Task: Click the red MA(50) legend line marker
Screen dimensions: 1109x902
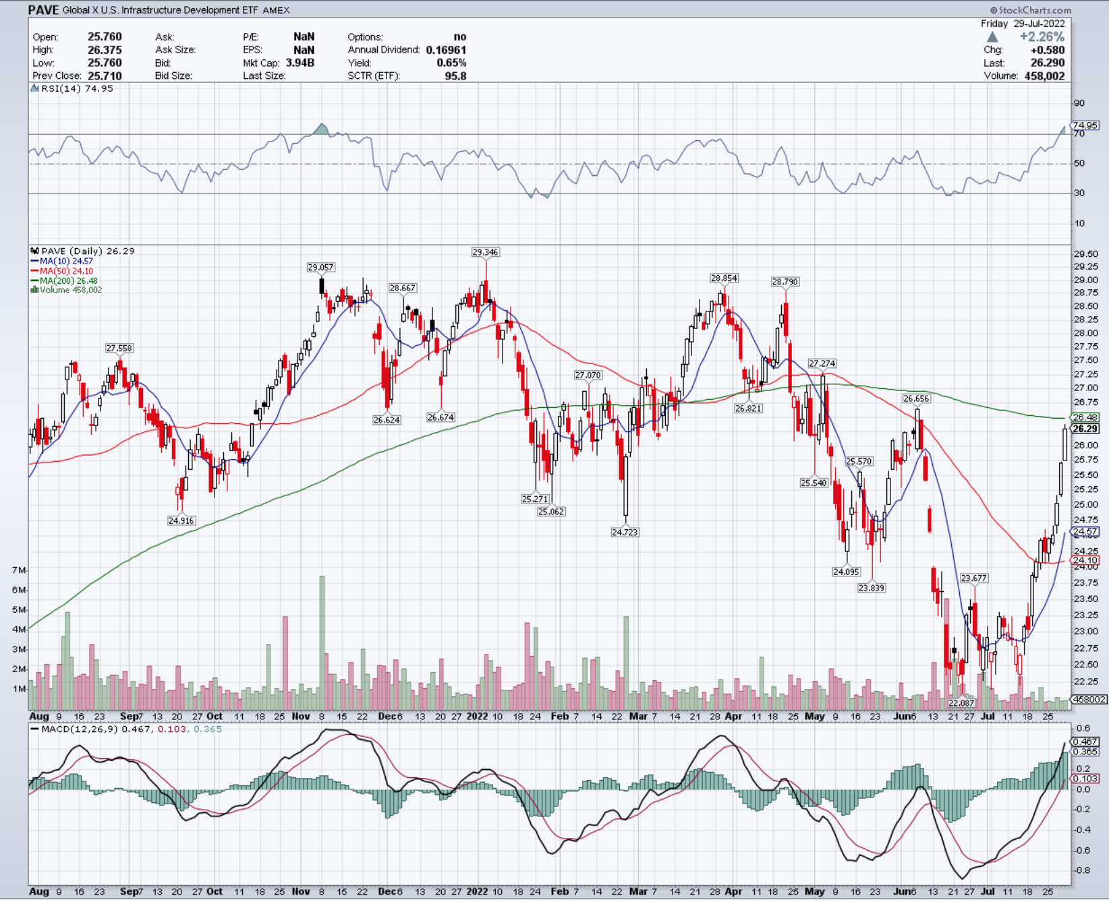Action: tap(34, 271)
